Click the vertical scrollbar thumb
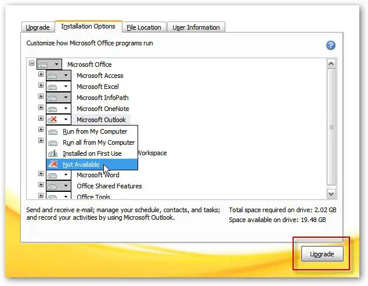368x286 pixels. [331, 127]
